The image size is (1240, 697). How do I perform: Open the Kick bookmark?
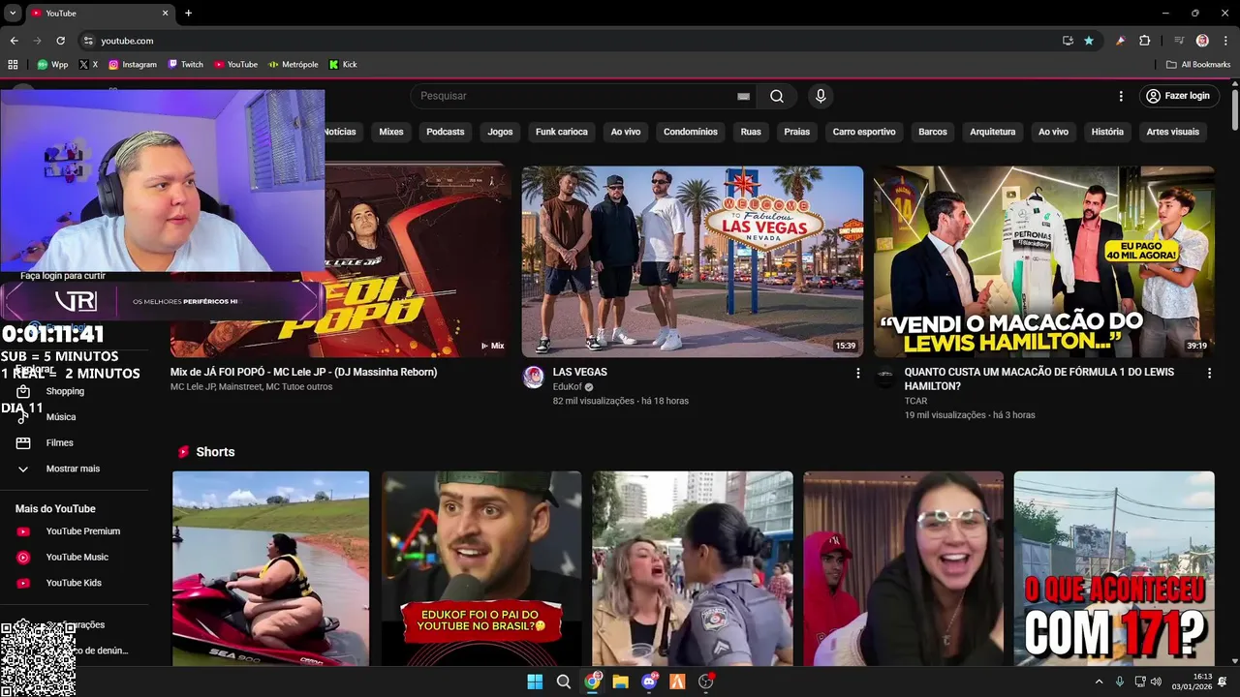pos(343,65)
